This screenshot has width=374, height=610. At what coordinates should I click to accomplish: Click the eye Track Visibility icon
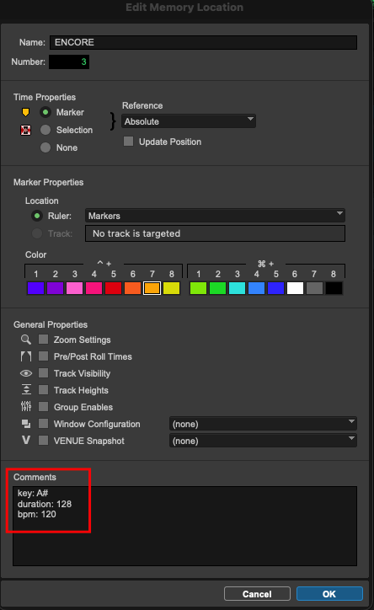pyautogui.click(x=26, y=373)
